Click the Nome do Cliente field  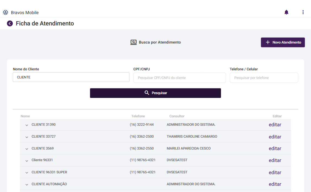click(x=71, y=77)
